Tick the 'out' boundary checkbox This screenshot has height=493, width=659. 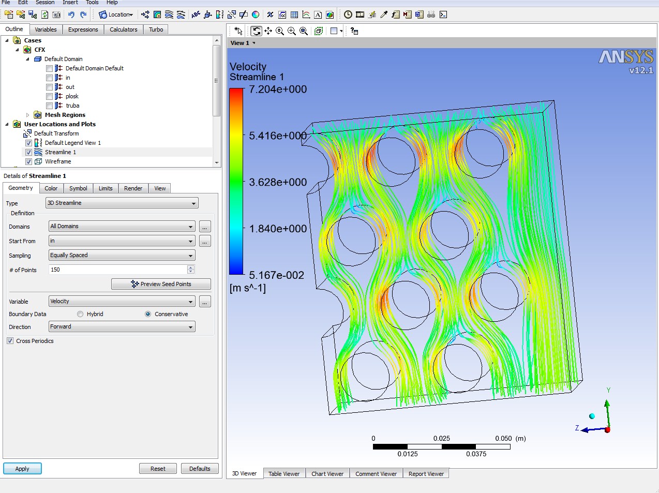[x=50, y=87]
